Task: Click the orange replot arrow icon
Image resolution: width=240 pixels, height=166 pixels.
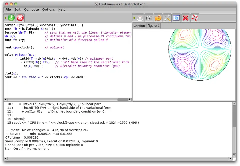Action: pyautogui.click(x=158, y=18)
